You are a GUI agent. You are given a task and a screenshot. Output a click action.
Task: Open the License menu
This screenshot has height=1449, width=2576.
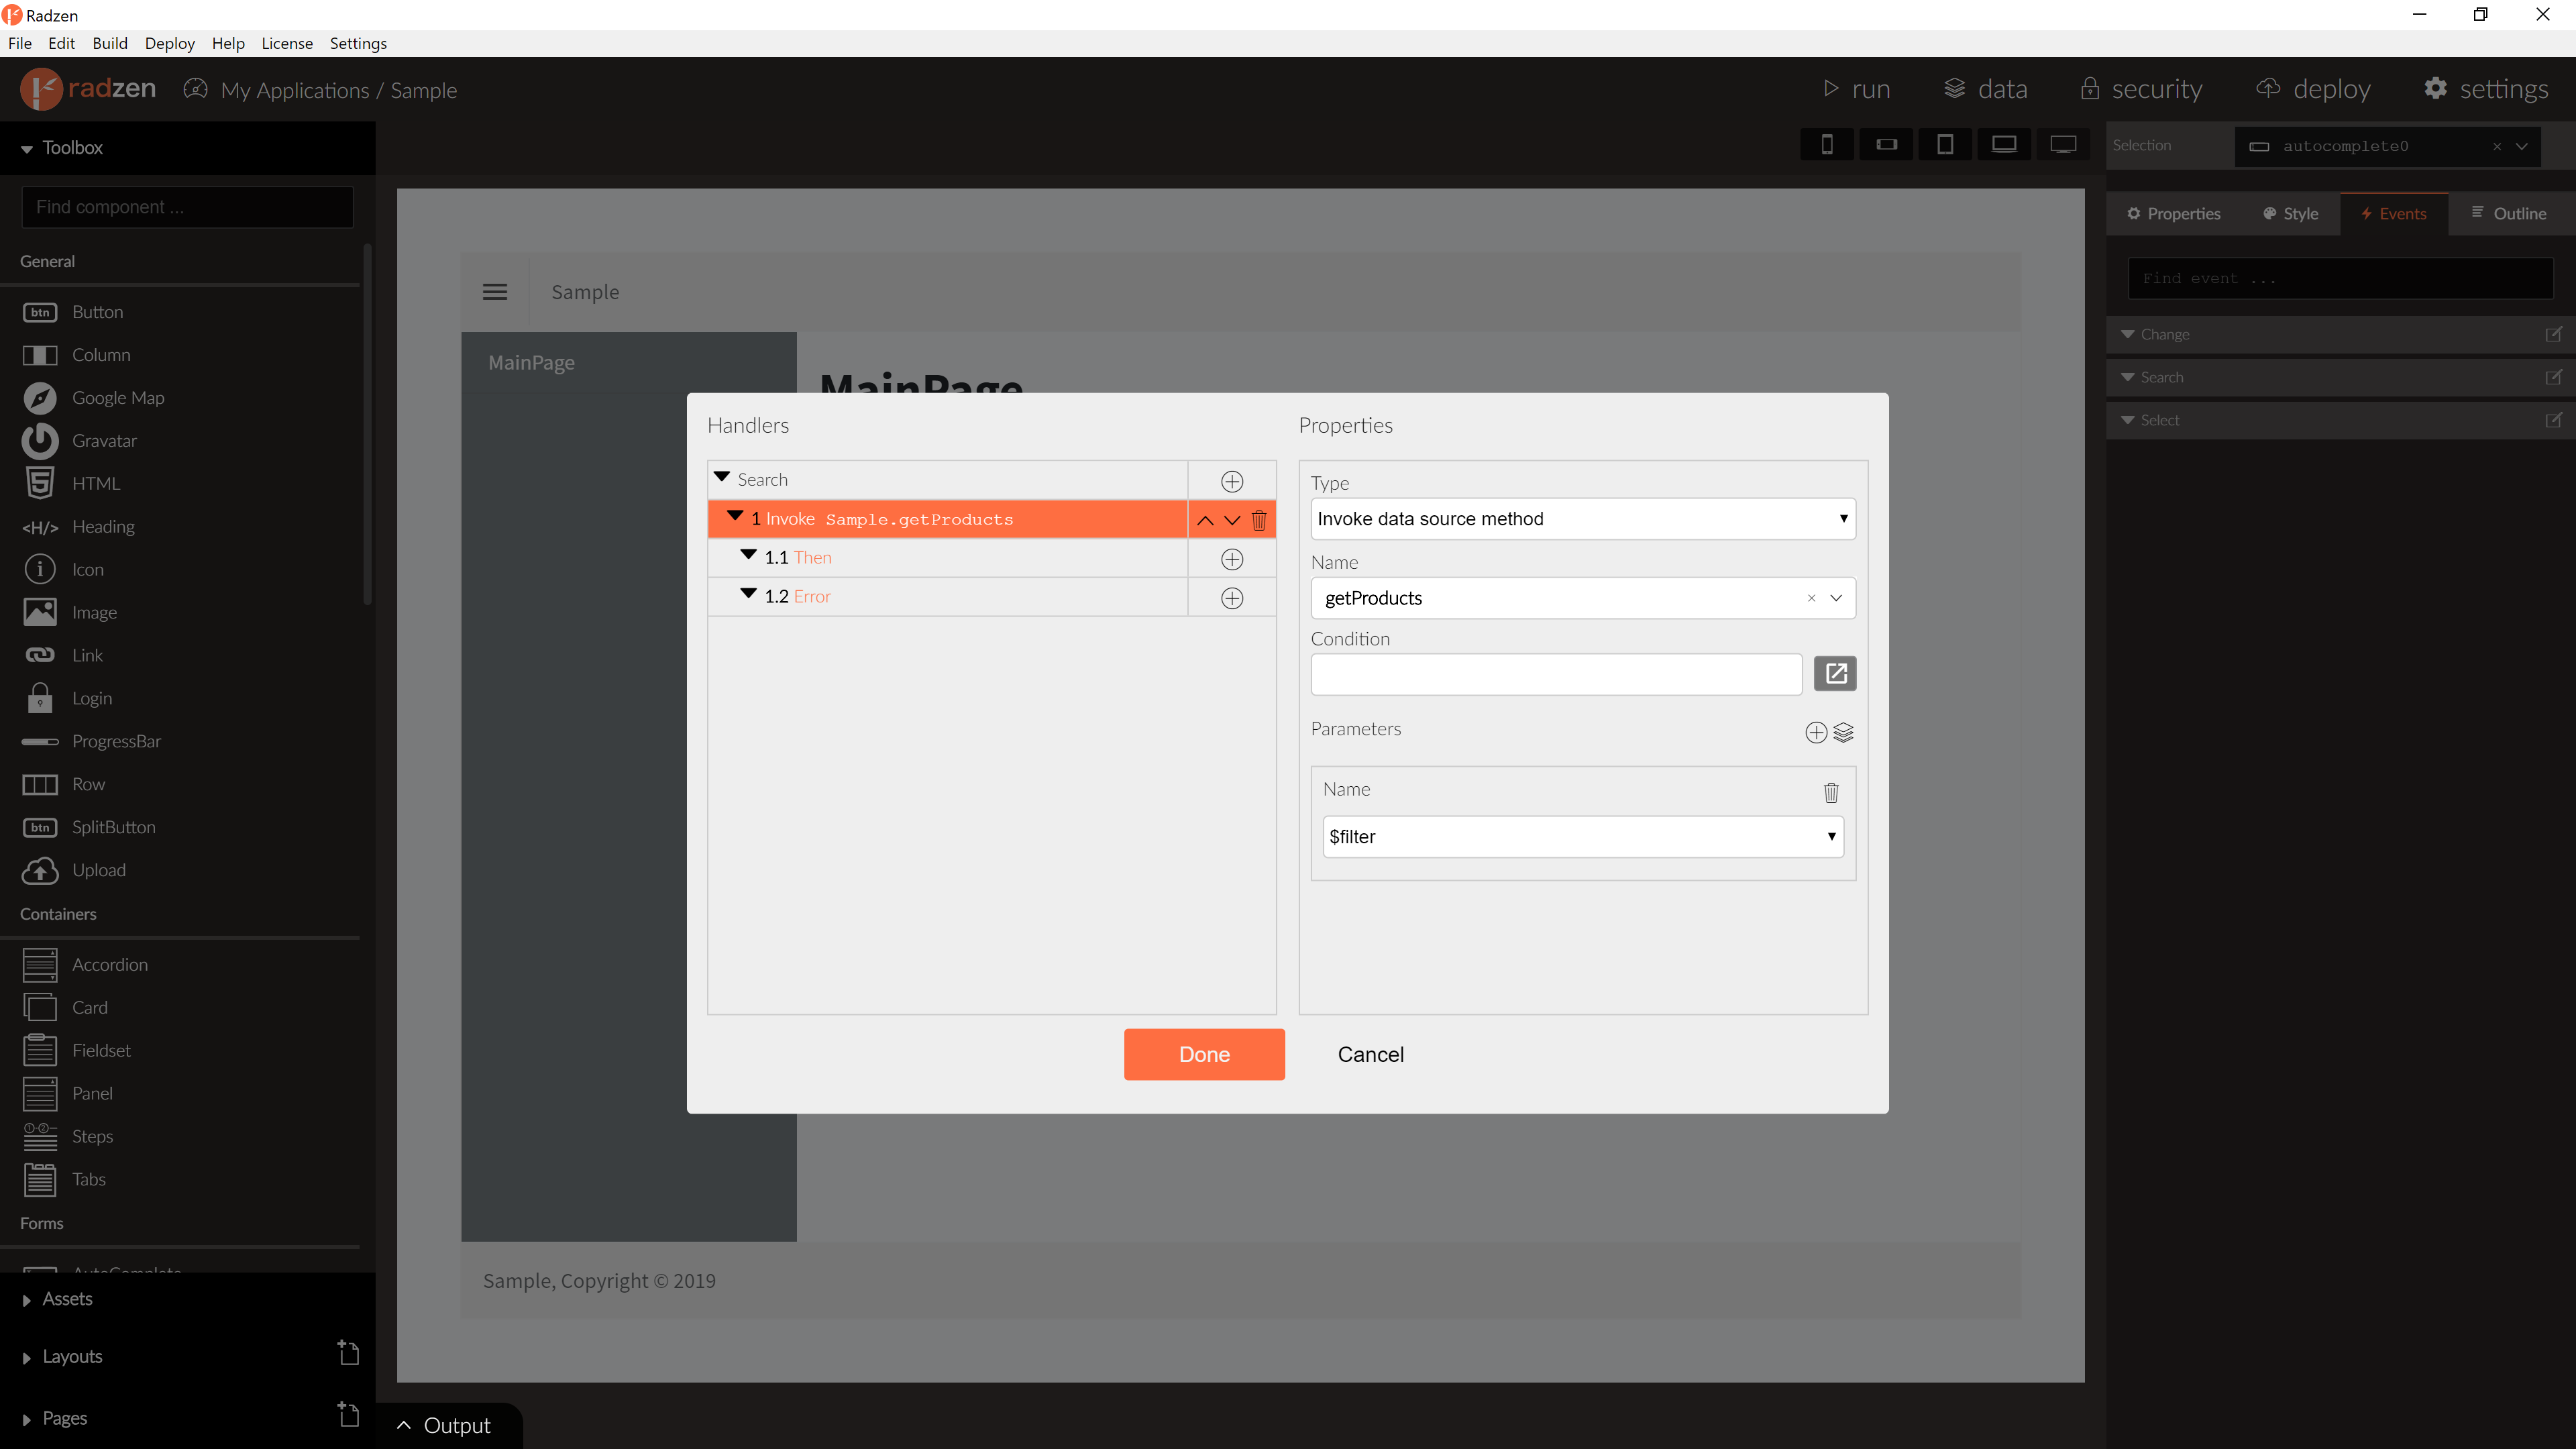click(287, 43)
